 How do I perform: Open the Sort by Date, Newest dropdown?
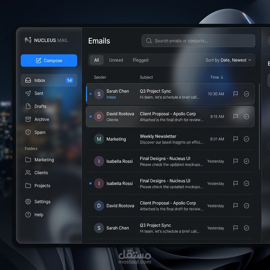(x=228, y=60)
